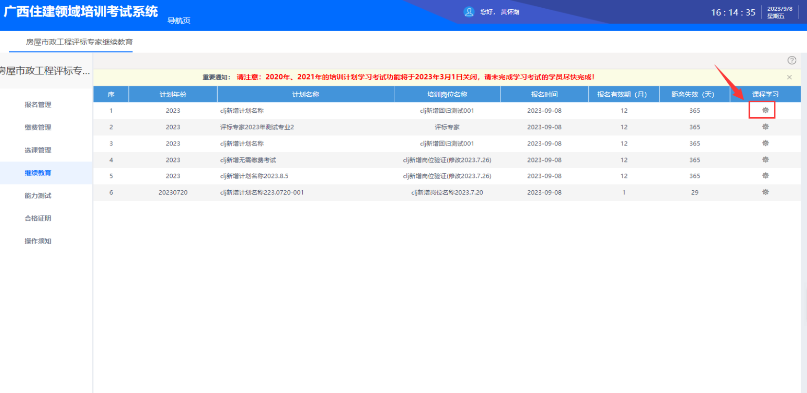The height and width of the screenshot is (393, 807).
Task: Select 缴费管理 sidebar item
Action: click(38, 127)
